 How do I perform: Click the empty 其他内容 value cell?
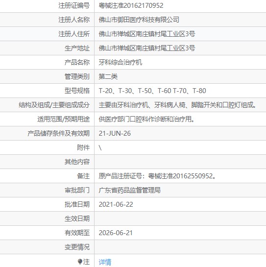coord(180,162)
